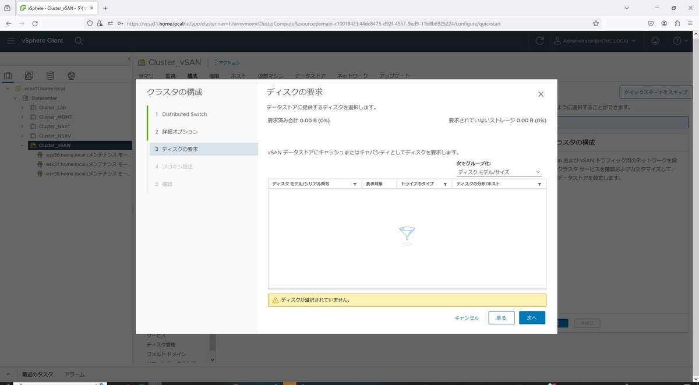Open フォルト ドメイン in the configure menu
Screen dimensions: 699x385
click(166, 354)
